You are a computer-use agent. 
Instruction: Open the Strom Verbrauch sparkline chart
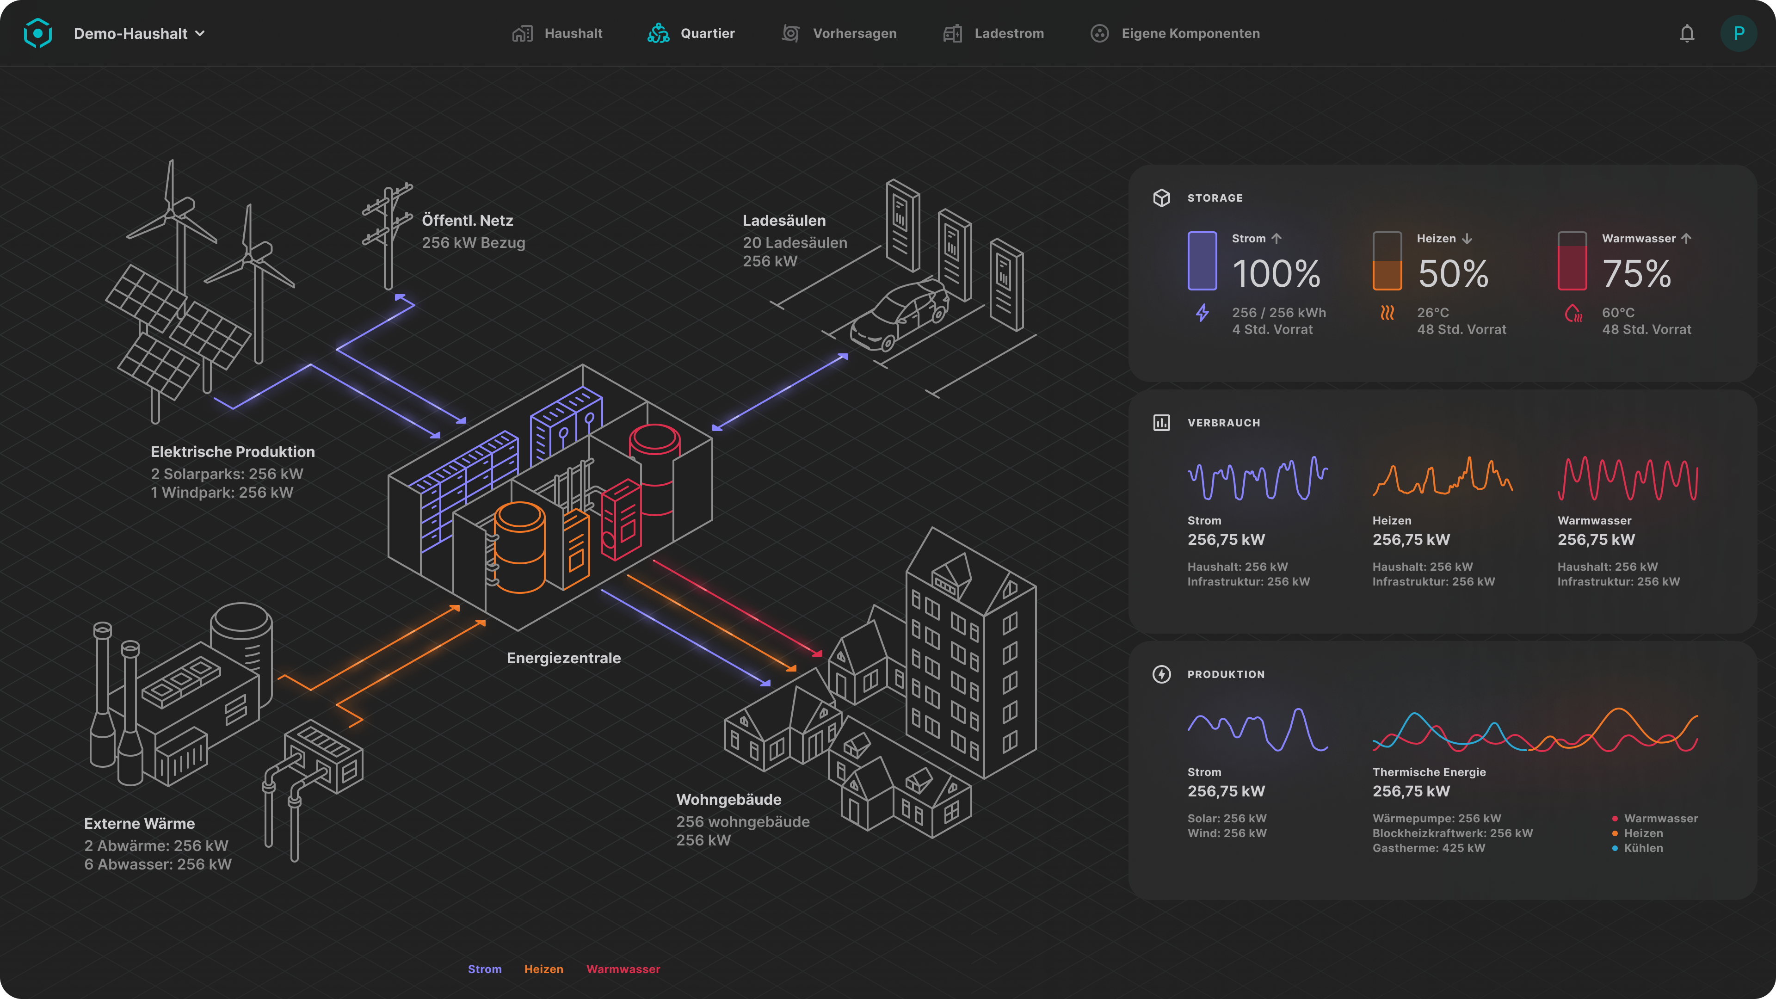[1258, 478]
